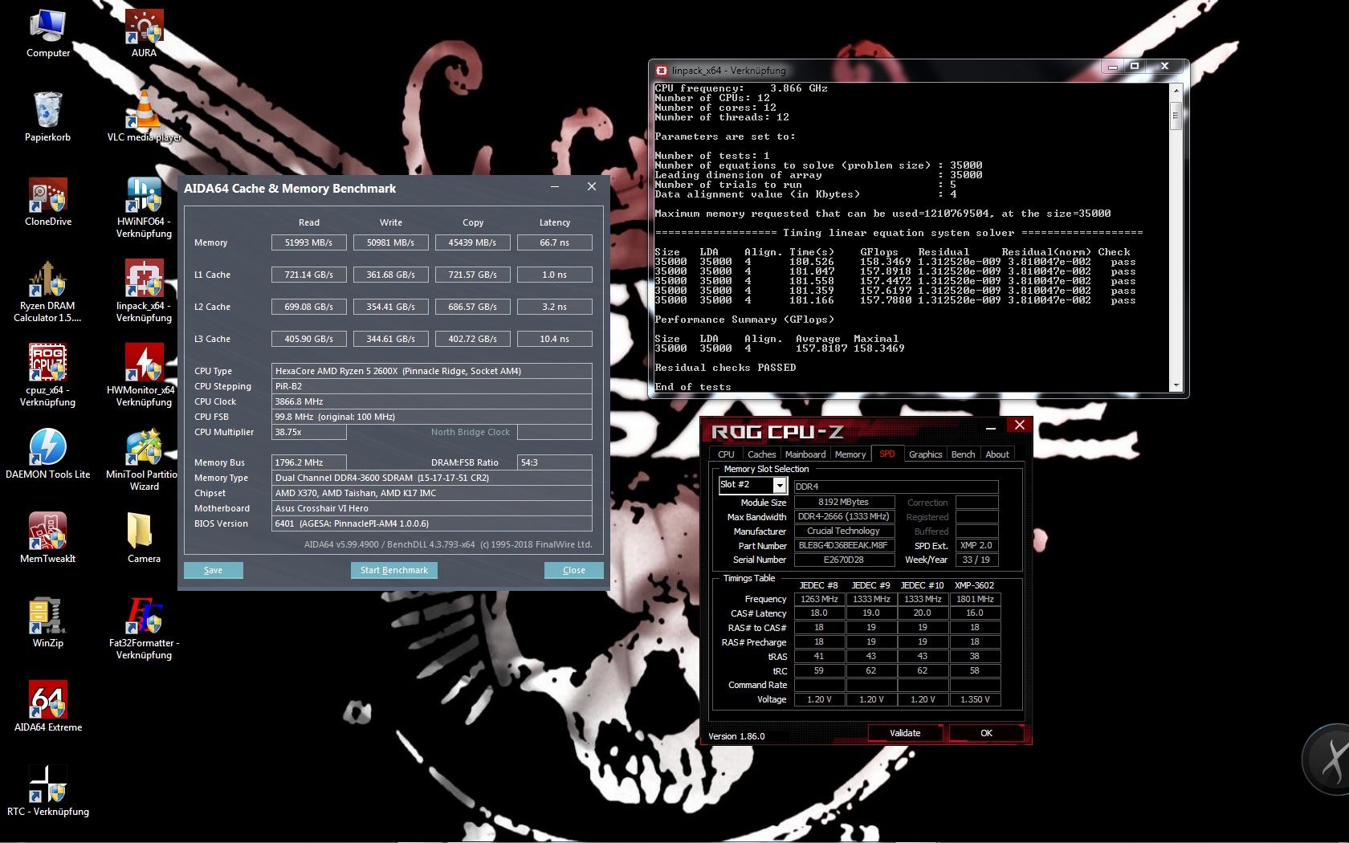This screenshot has height=843, width=1349.
Task: Open Memory tab in CPU-Z
Action: click(x=850, y=454)
